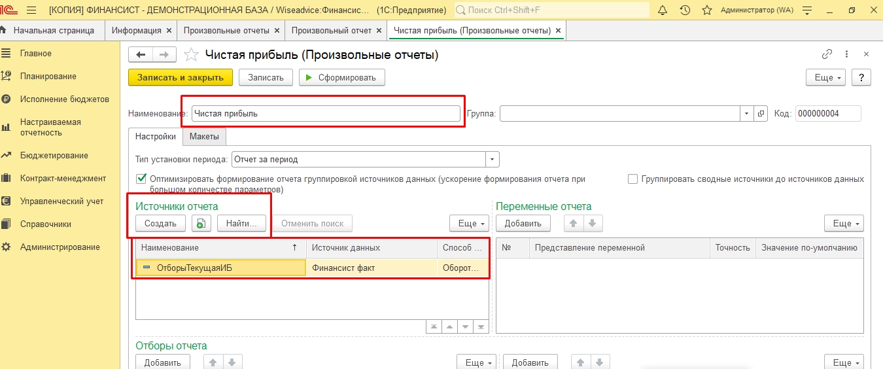Move selection up one row in sources list
Viewport: 883px width, 369px height.
[x=449, y=326]
